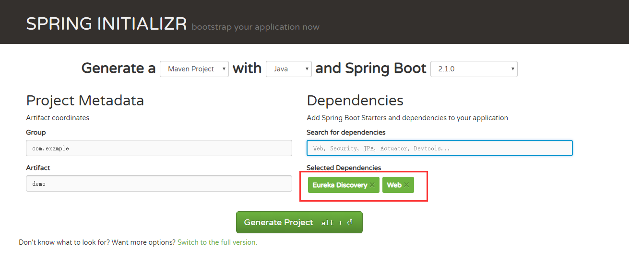Click the Project Metadata heading
The width and height of the screenshot is (629, 273).
point(85,101)
